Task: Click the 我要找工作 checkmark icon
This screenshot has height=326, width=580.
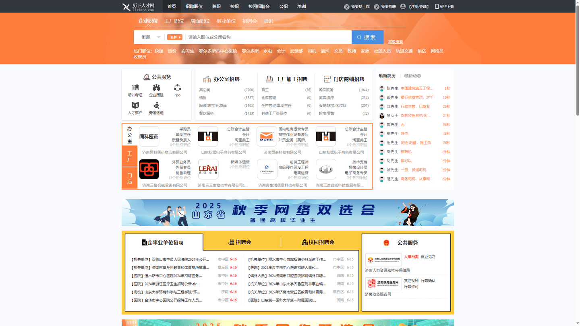Action: [347, 7]
